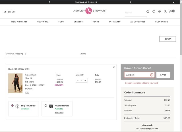Select Pick Up In Store radio button
Viewport: 182px width, 132px height.
pyautogui.click(x=46, y=105)
